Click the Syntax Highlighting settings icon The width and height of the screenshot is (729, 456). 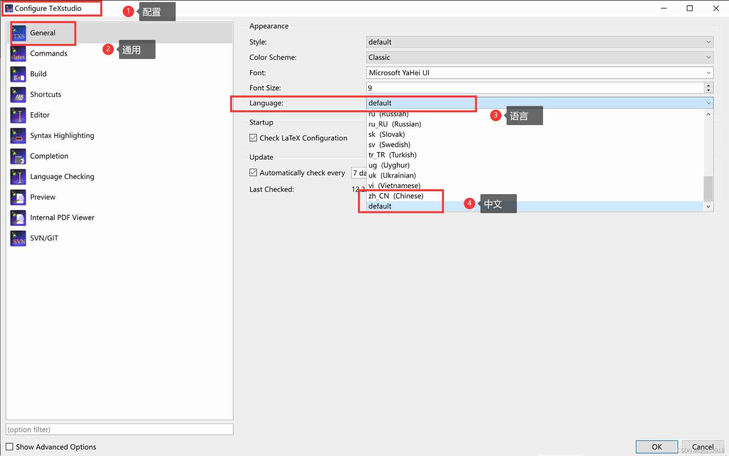[x=17, y=135]
